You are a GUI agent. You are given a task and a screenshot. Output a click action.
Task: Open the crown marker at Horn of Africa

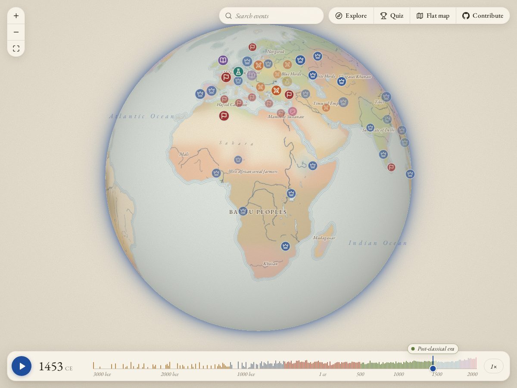[x=313, y=166]
